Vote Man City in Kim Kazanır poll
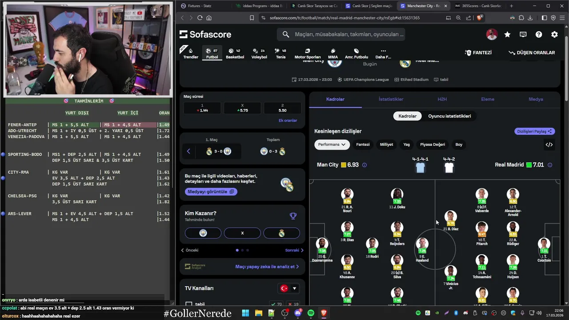 (203, 233)
